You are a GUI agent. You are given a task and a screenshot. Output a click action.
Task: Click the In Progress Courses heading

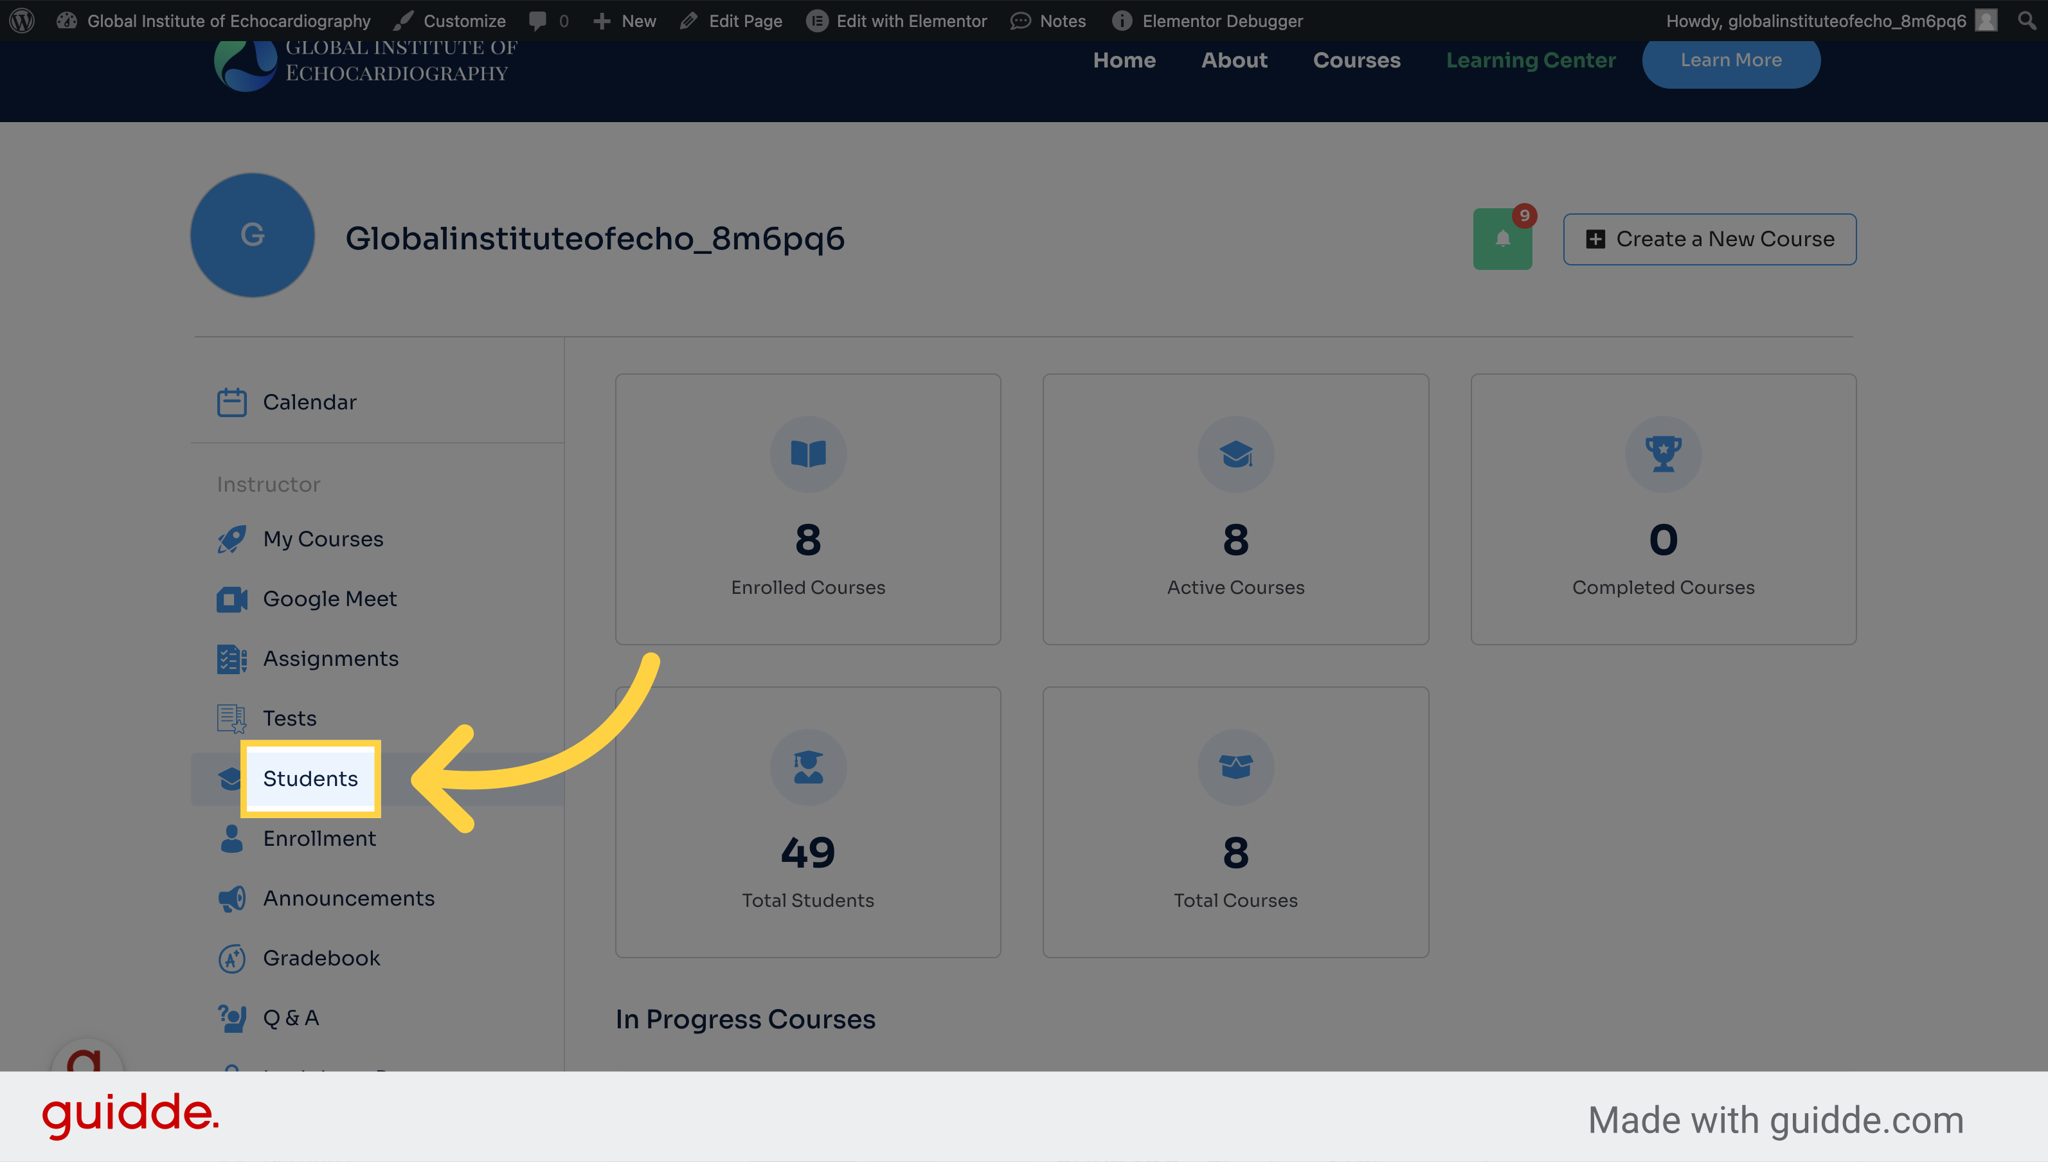746,1020
